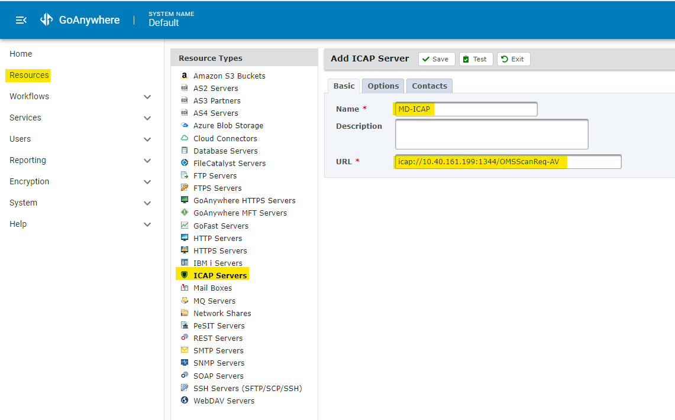Click the PeSIT Servers icon
This screenshot has height=420, width=675.
(x=185, y=325)
